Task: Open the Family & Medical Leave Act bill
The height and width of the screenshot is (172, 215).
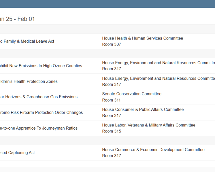Action: 27,41
